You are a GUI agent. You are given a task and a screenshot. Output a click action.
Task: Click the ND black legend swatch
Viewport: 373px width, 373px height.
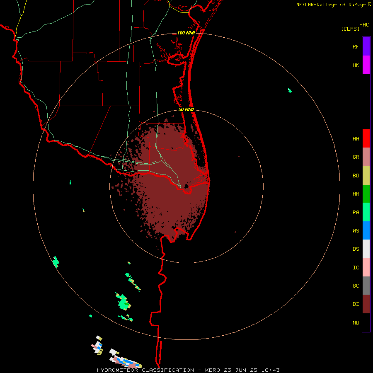[366, 322]
